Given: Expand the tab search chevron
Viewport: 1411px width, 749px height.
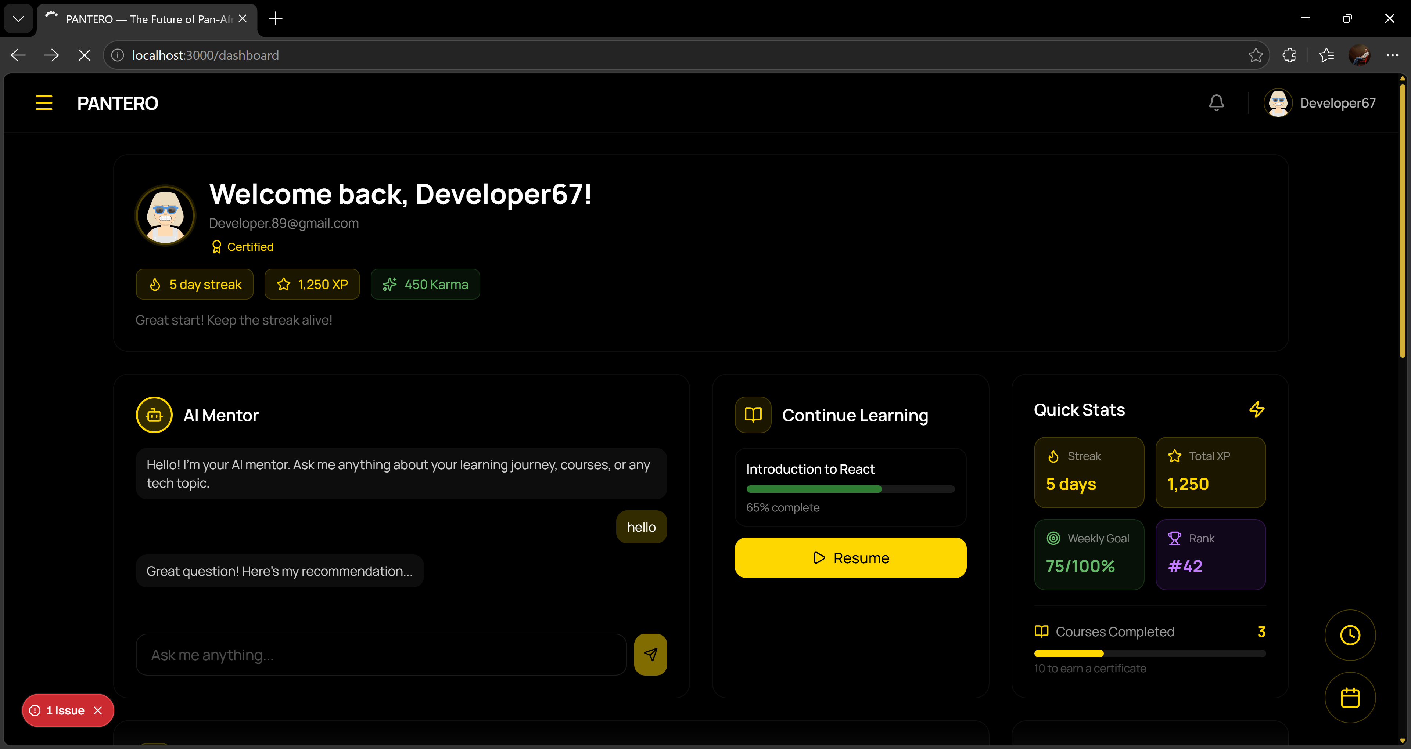Looking at the screenshot, I should pos(18,19).
